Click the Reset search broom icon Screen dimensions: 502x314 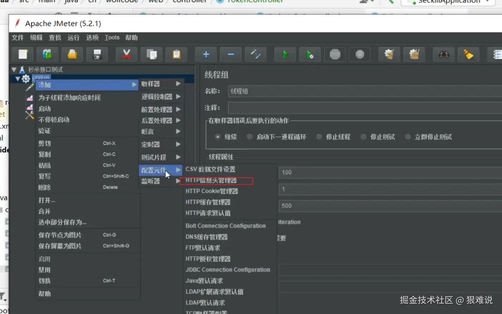point(469,54)
